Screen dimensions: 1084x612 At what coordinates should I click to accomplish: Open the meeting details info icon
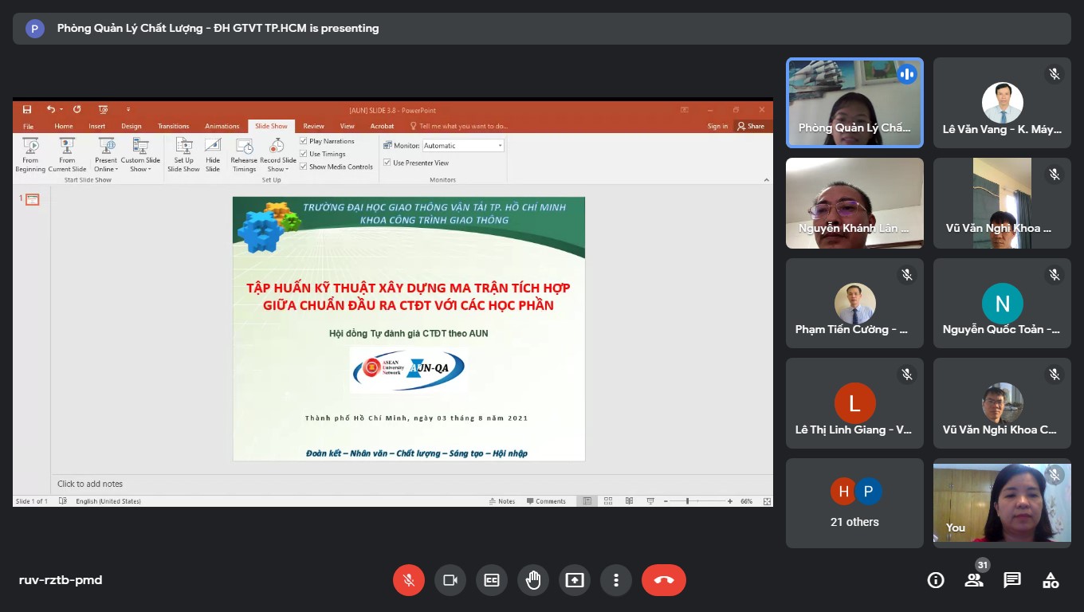tap(936, 580)
